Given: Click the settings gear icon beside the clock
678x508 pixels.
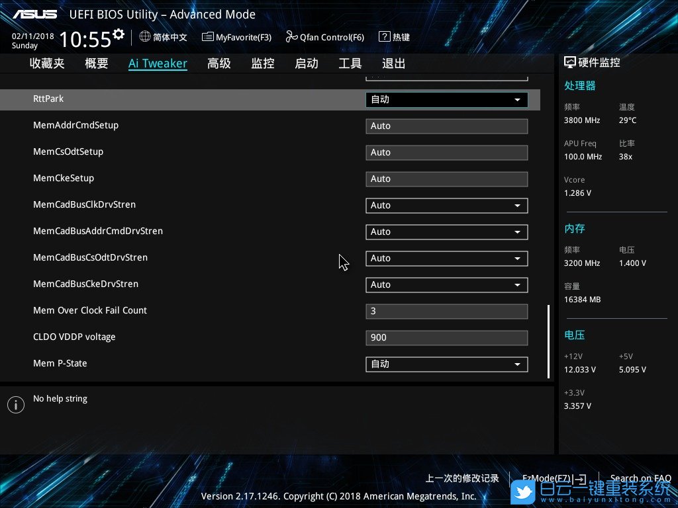Looking at the screenshot, I should coord(119,34).
